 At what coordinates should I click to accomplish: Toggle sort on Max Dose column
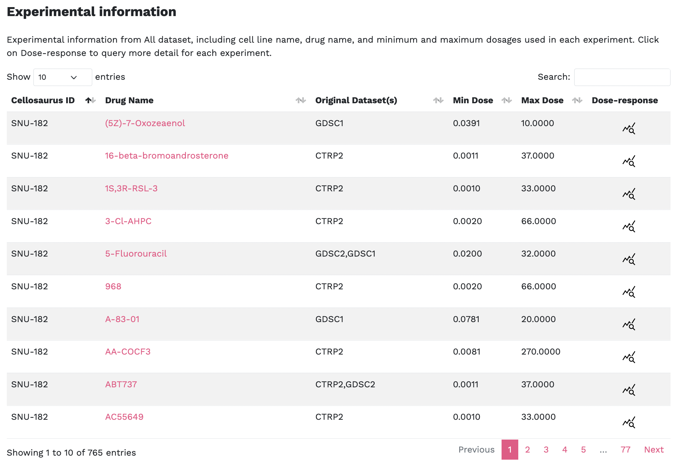tap(577, 100)
